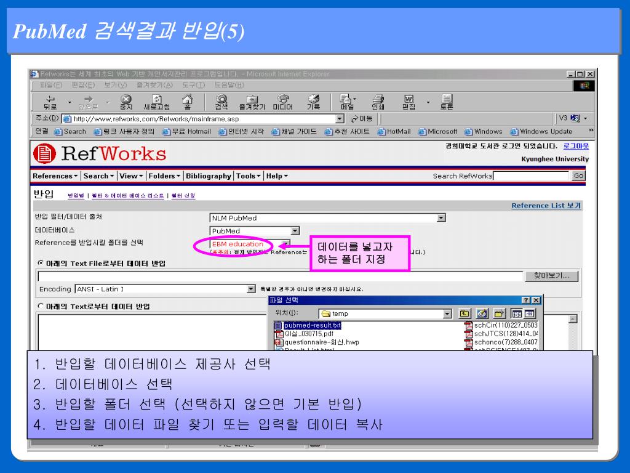The height and width of the screenshot is (473, 630).
Task: Open the RefWorks Search menu
Action: [98, 176]
